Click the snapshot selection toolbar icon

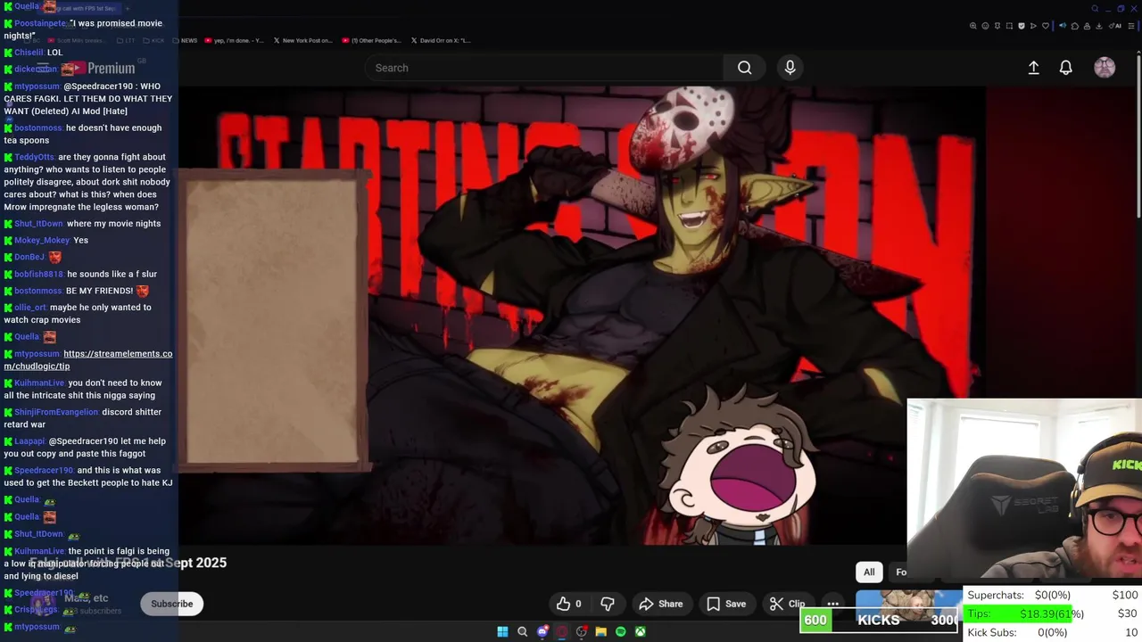tap(1009, 26)
